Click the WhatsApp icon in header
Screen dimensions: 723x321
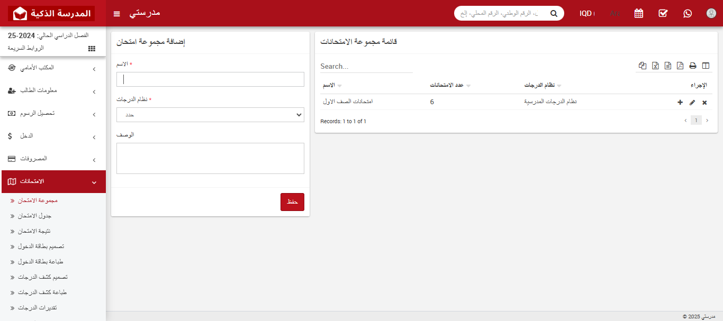(x=687, y=13)
